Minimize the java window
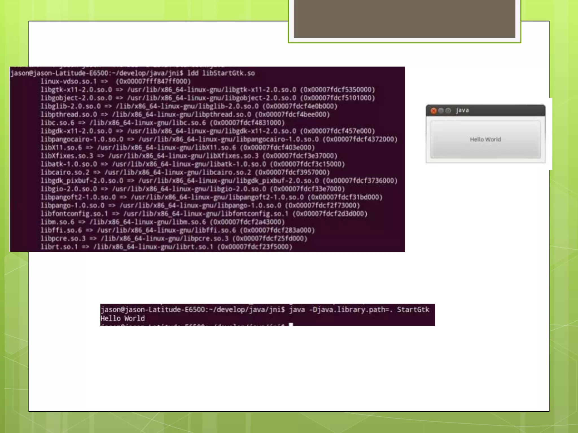Viewport: 578px width, 433px height. (441, 111)
